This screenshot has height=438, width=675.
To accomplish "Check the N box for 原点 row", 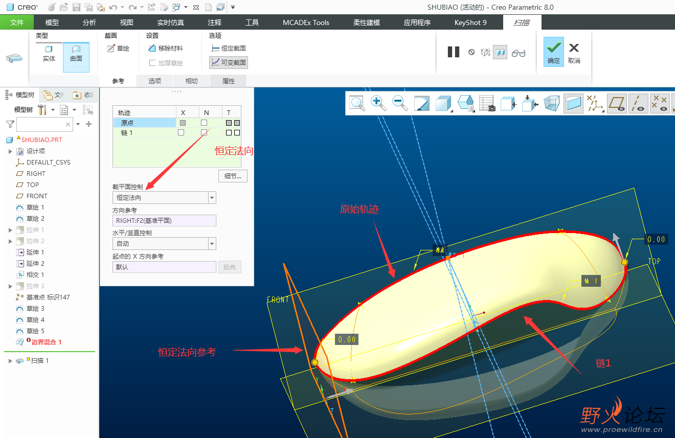I will (x=204, y=123).
